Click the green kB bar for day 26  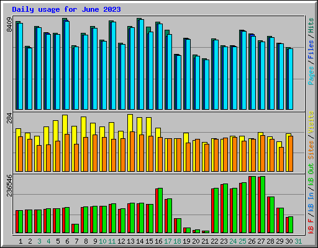pos(253,205)
